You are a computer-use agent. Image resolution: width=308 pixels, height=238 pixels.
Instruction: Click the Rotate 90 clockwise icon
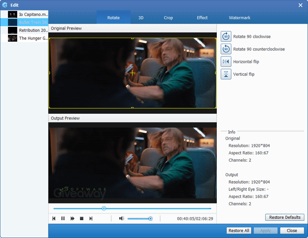(226, 36)
